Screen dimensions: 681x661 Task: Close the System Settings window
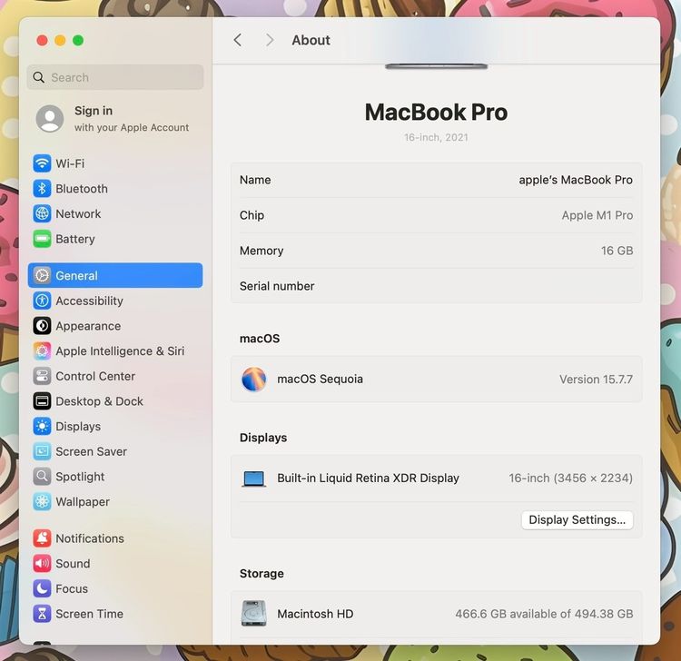[x=42, y=40]
